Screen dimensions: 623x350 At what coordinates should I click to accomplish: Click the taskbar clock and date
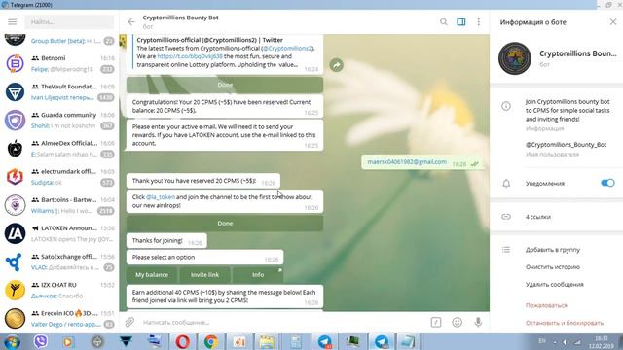[602, 341]
